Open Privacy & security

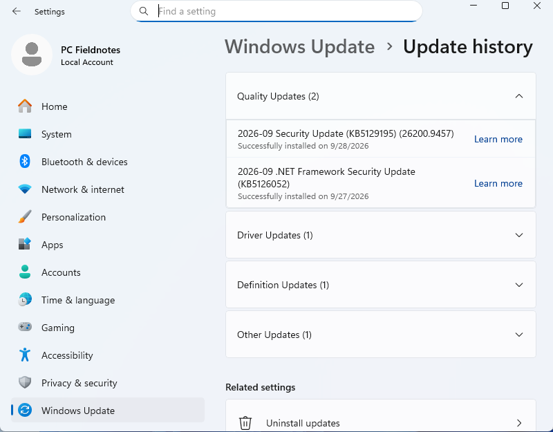tap(108, 383)
